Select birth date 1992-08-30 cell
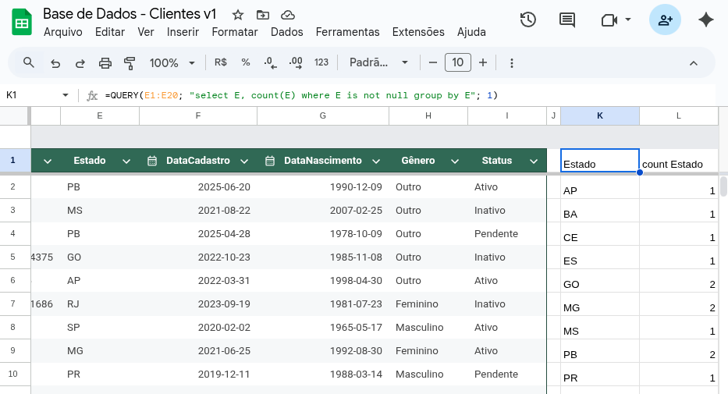 click(323, 351)
